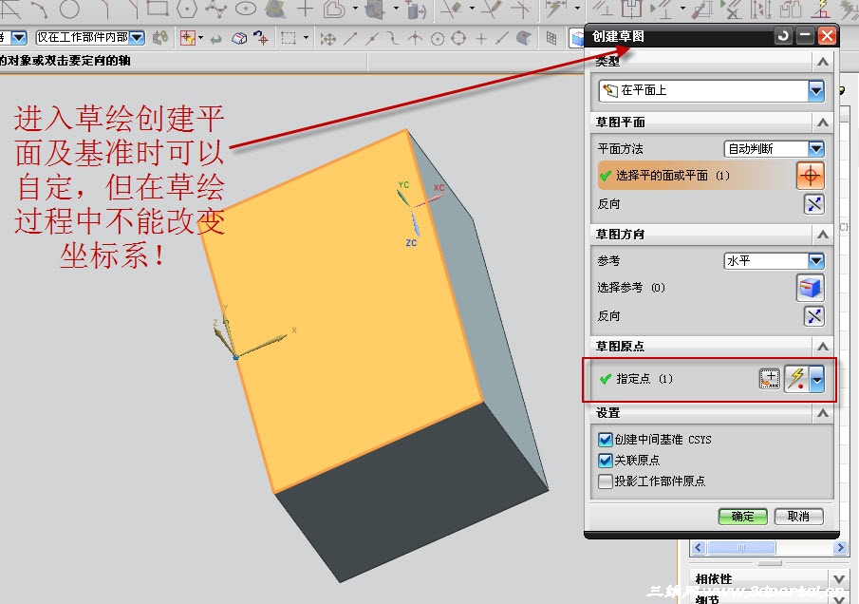Select the Offset Curve tool
Screen dimensions: 859x604
click(334, 9)
